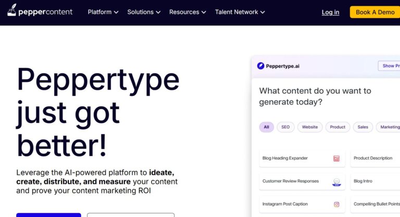Viewport: 400px width, 217px height.
Task: Click the Log in link
Action: (x=330, y=13)
